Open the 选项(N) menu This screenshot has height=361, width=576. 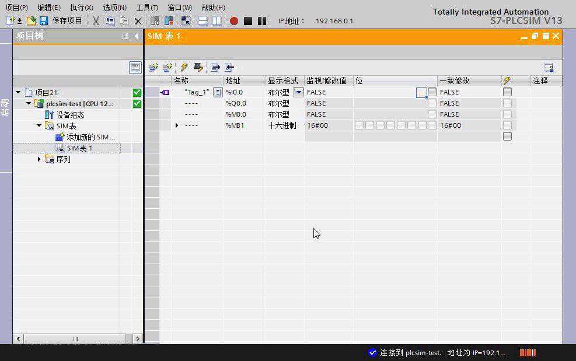(114, 8)
